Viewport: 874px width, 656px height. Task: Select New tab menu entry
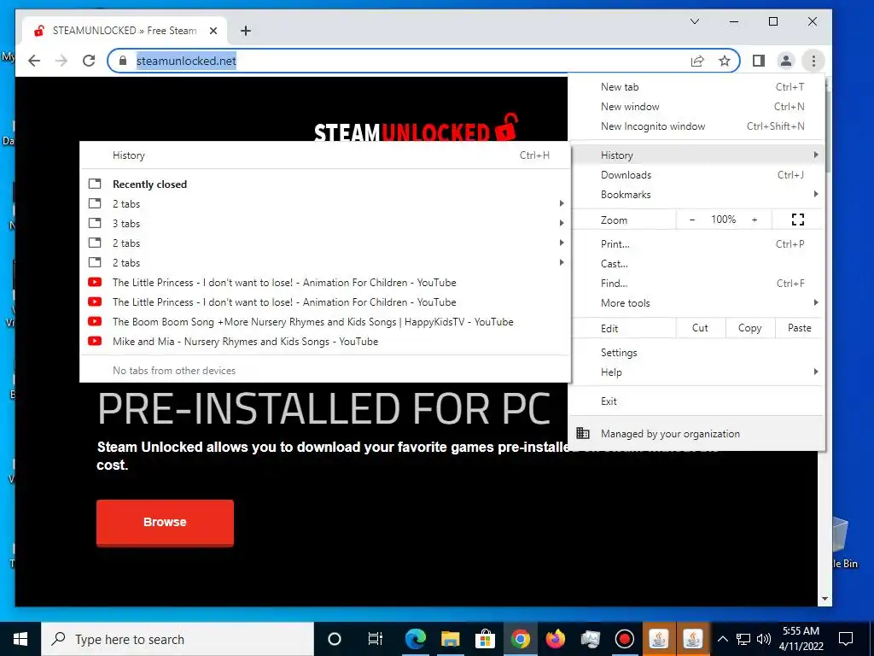pyautogui.click(x=696, y=87)
